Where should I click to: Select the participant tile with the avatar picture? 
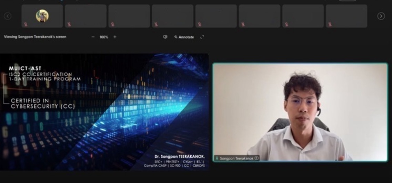42,16
